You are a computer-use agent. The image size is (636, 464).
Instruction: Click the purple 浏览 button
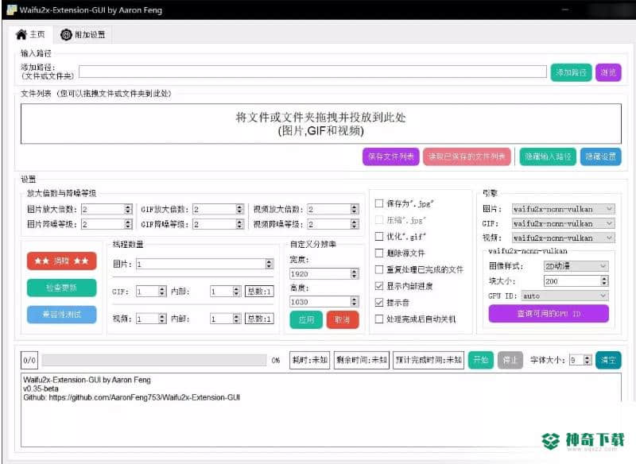pos(608,72)
